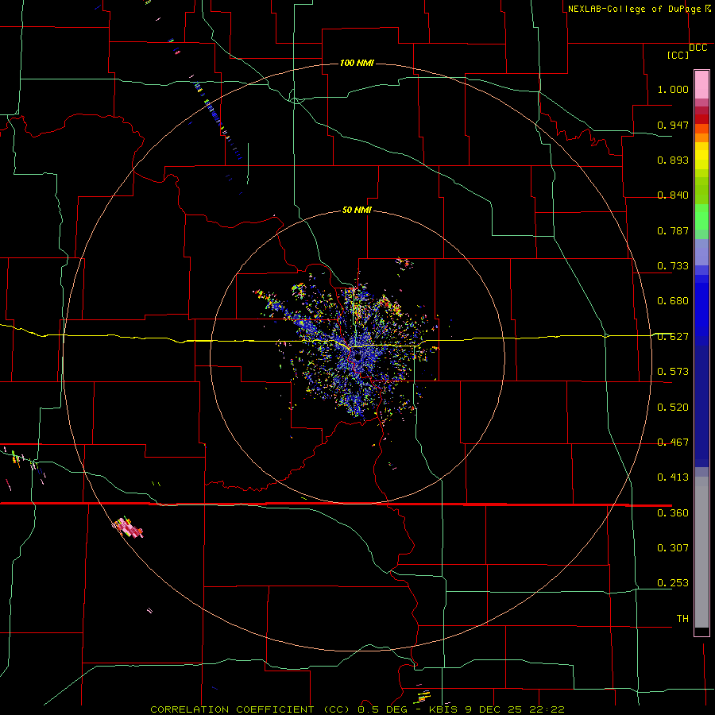Click the 0.627 legend value
The image size is (715, 715).
673,337
